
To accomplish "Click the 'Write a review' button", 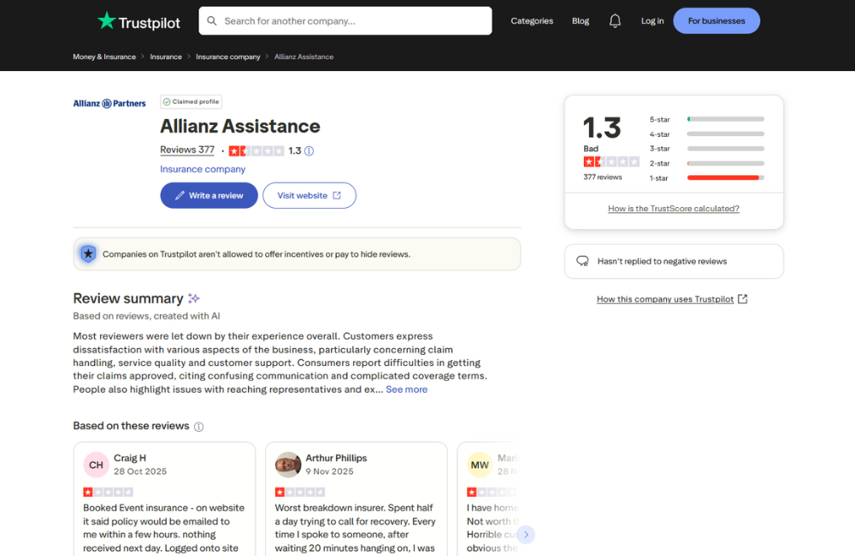I will point(209,196).
